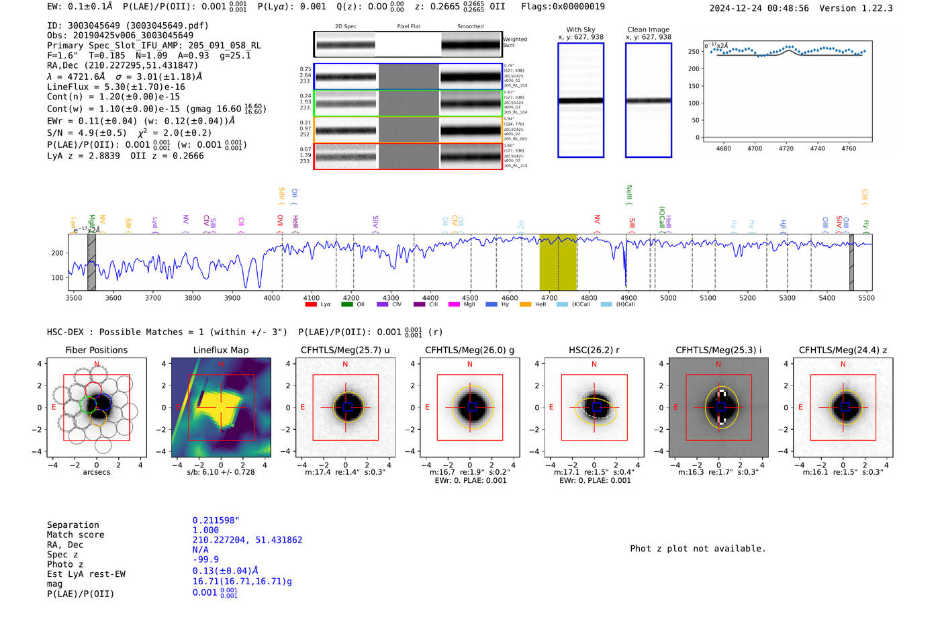Screen dimensions: 940x640
Task: Select the orange-bordered 2D spectrum fiber row
Action: (408, 130)
